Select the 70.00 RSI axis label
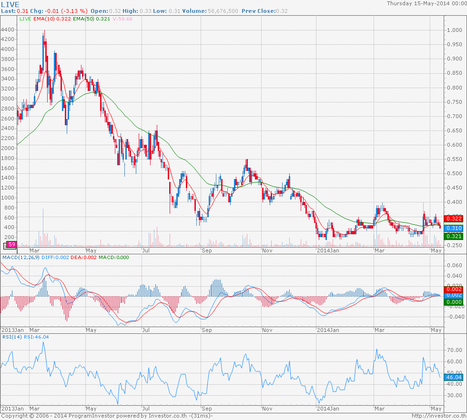Viewport: 467px width, 420px height. point(455,350)
